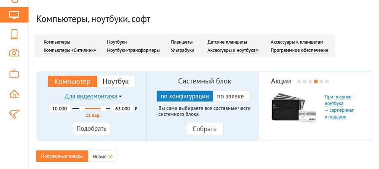Switch selector to Ноутбук
Screen dimensions: 379x169
click(116, 81)
